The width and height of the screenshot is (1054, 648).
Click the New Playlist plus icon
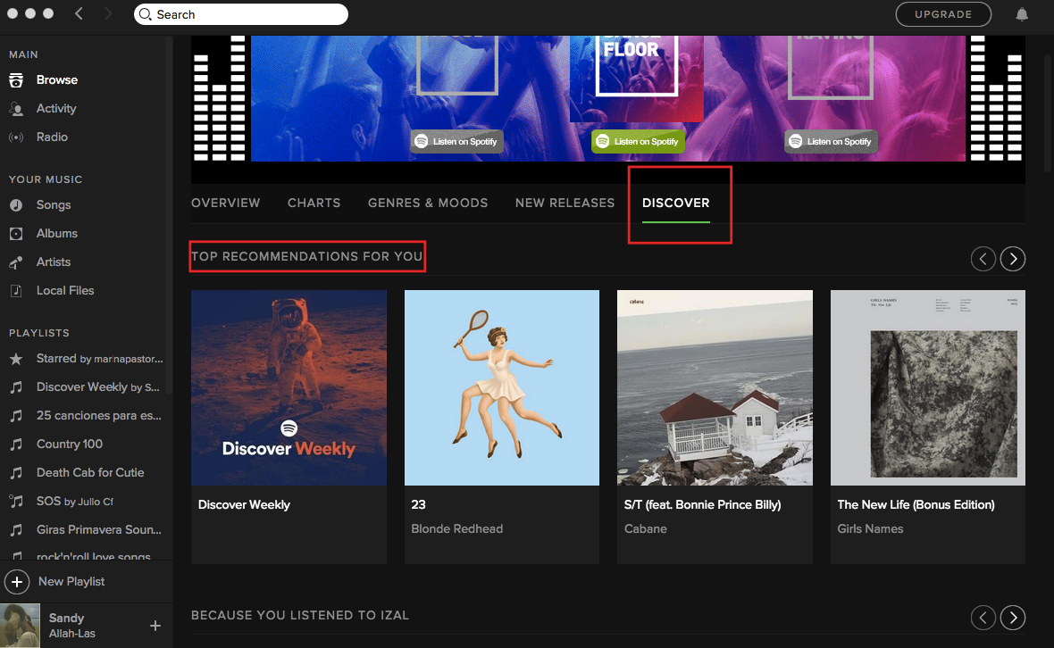(16, 582)
